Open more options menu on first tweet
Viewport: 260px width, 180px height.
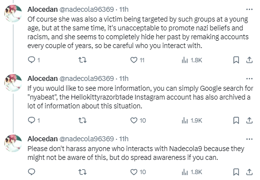[249, 9]
